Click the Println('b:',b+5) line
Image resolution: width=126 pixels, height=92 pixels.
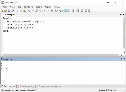click(20, 28)
